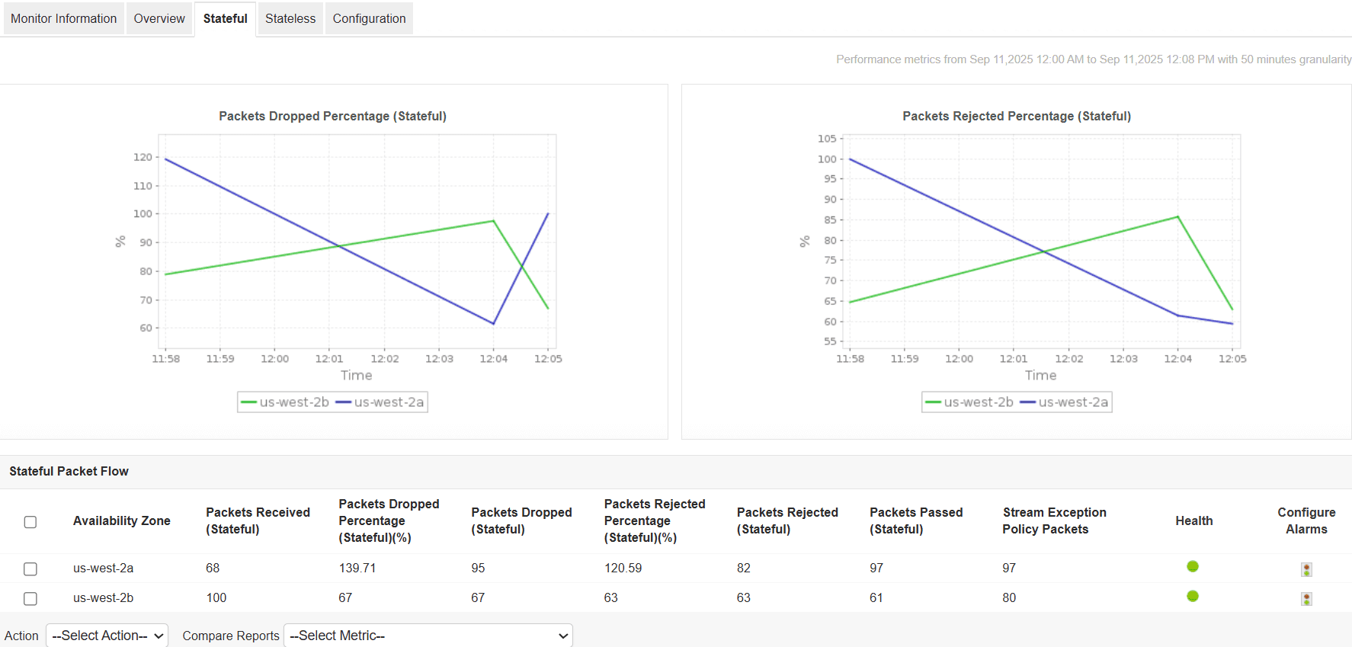This screenshot has height=647, width=1352.
Task: Click us-west-2a legend marker in Dropped chart
Action: pos(343,402)
